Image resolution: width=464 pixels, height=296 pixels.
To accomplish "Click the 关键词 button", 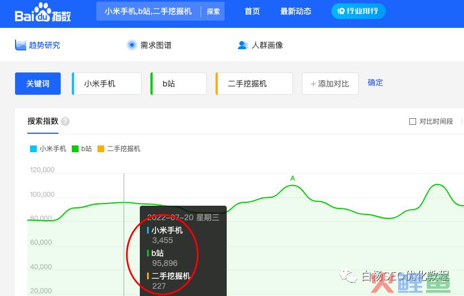I will point(38,84).
